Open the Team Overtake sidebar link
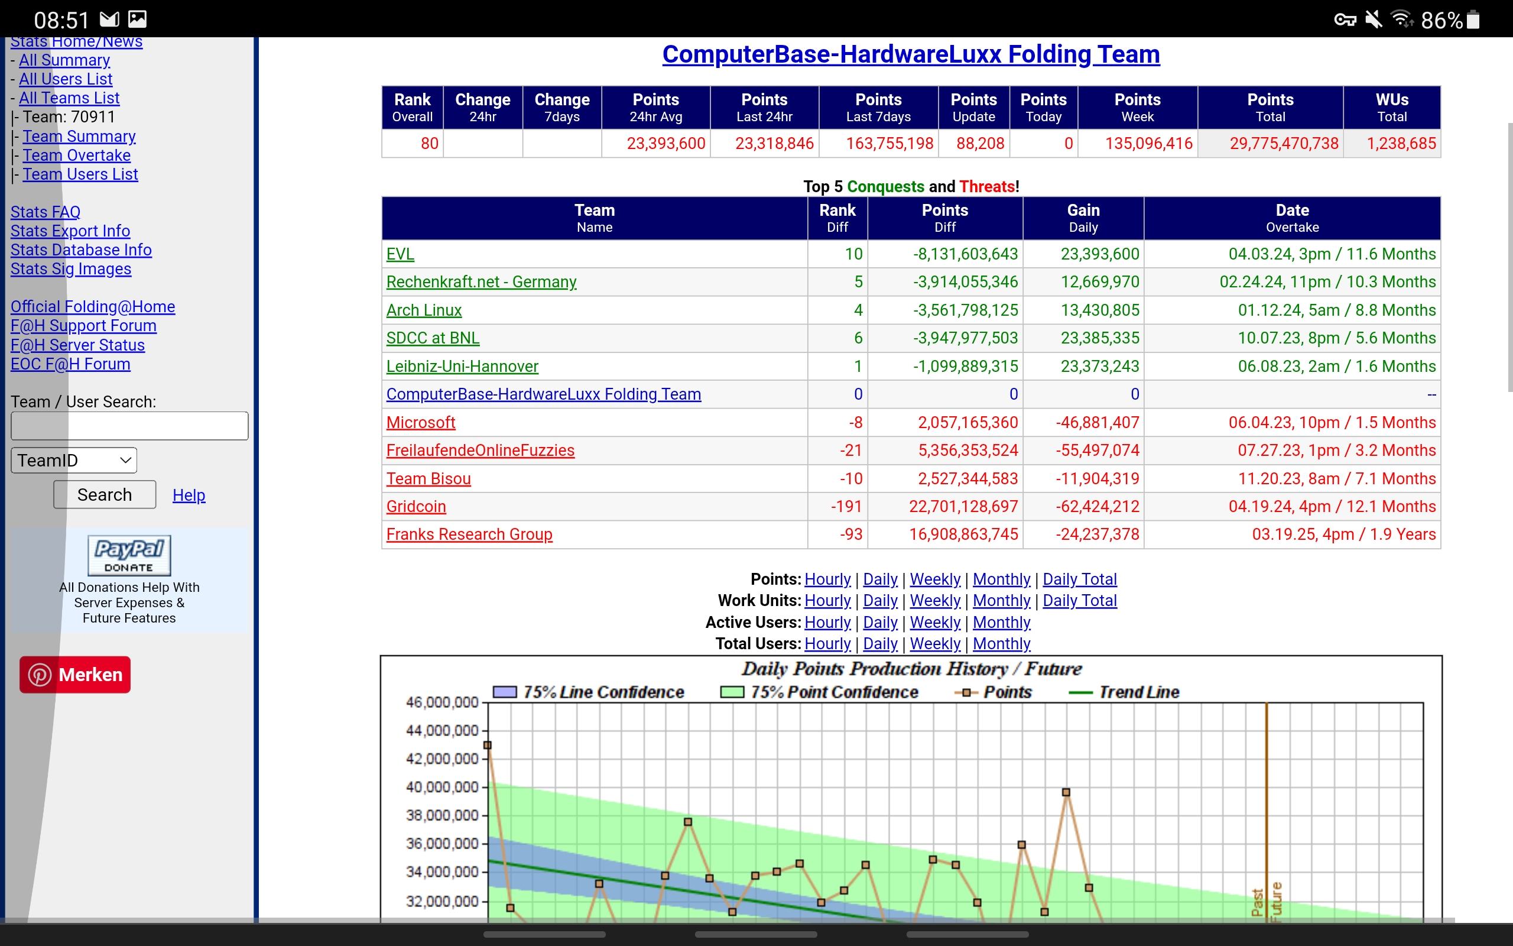 point(76,155)
